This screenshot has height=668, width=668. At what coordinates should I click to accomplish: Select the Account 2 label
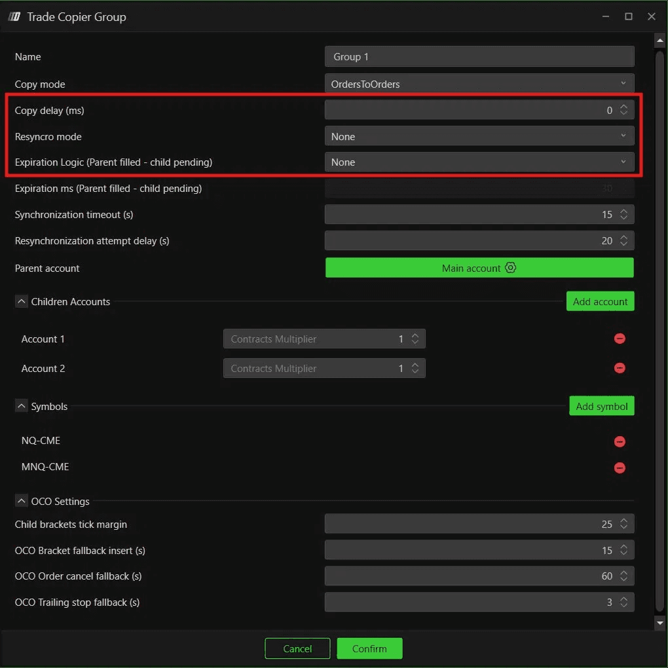(43, 368)
